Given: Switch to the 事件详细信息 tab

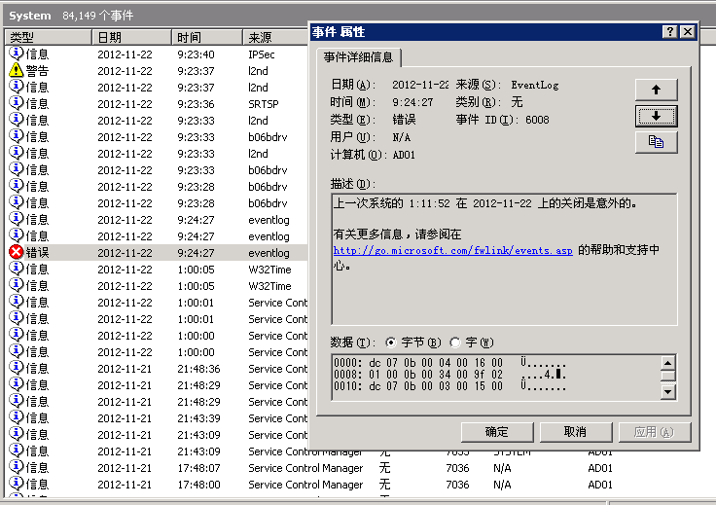Looking at the screenshot, I should 358,57.
